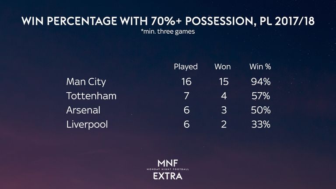Select the Arsenal team name
336x189 pixels.
tap(83, 110)
